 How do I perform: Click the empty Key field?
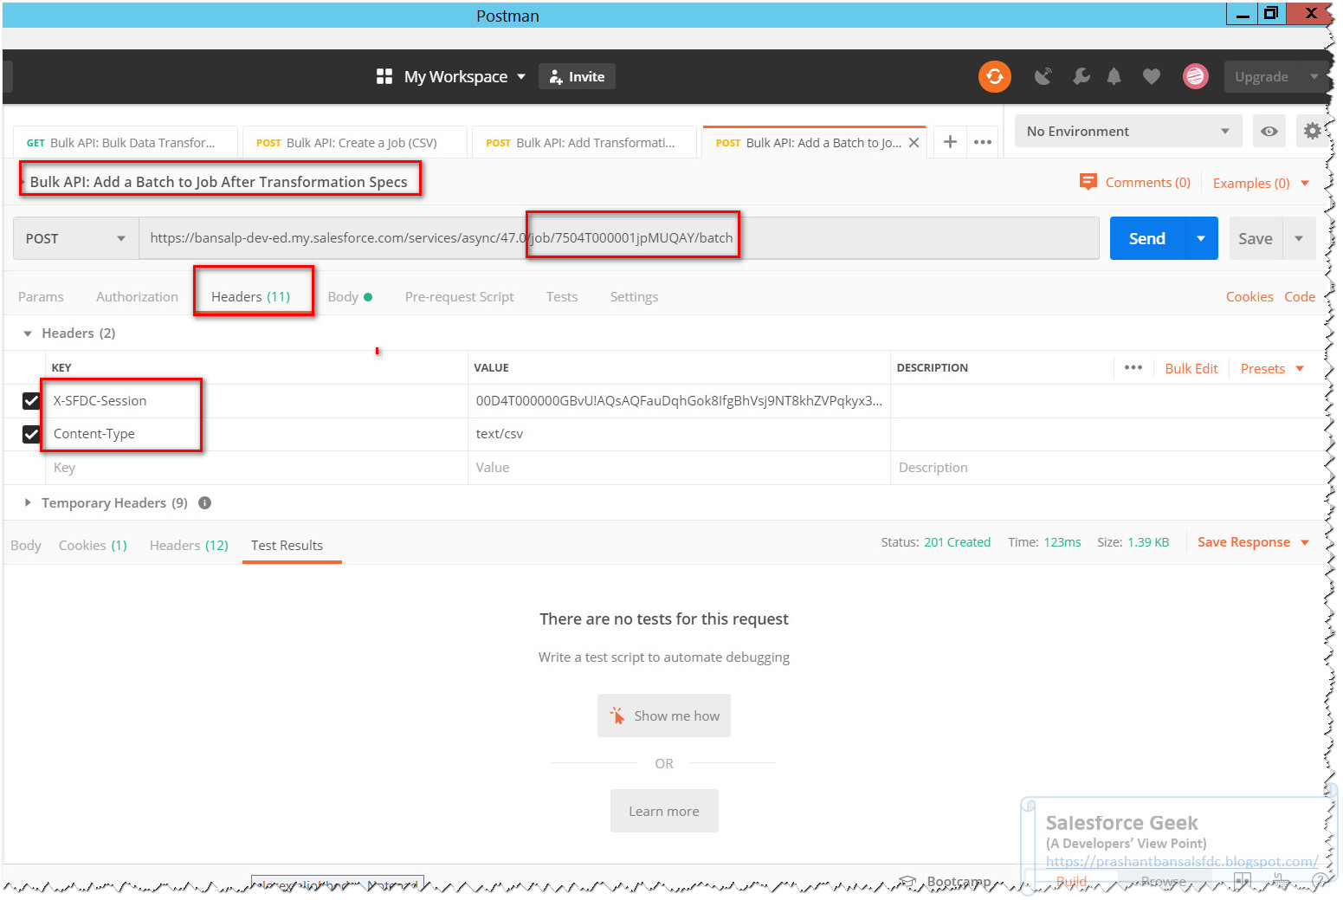(256, 468)
